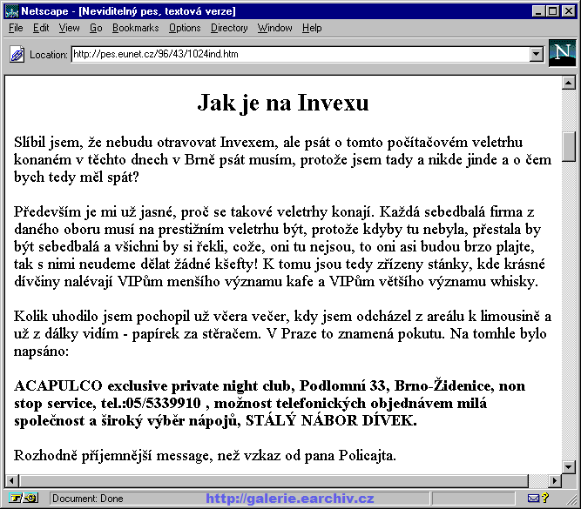Screen dimensions: 581x509
Task: Open the Window menu
Action: pos(274,28)
